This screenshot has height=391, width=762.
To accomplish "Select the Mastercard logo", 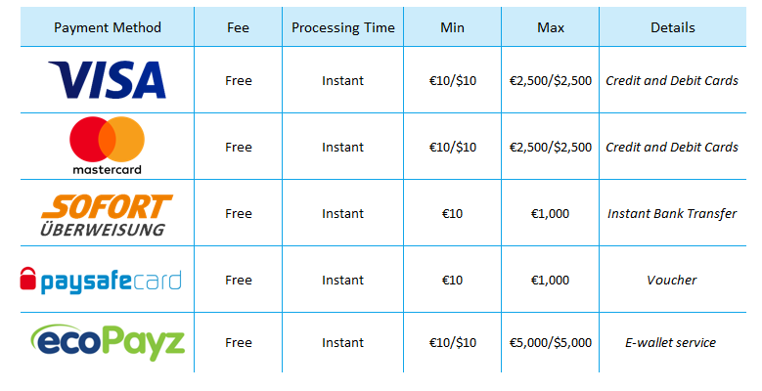I will tap(107, 146).
